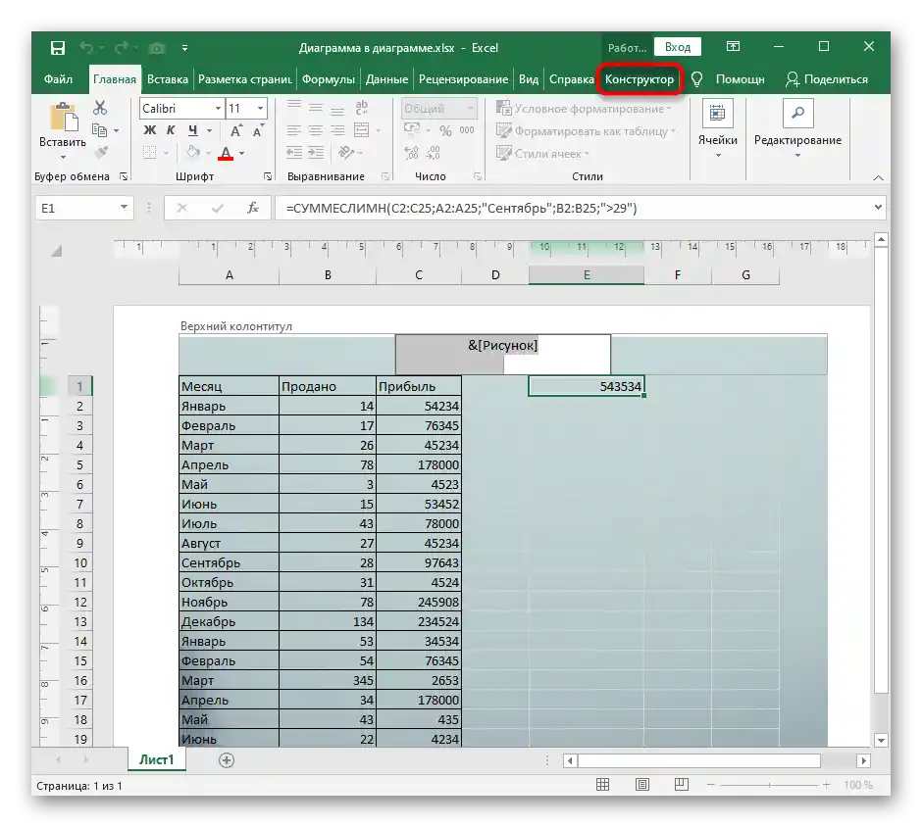Click the Format Painter brush icon
This screenshot has height=827, width=922.
point(101,153)
